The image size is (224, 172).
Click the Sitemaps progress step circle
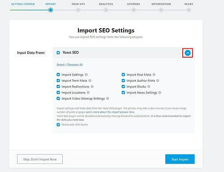click(134, 10)
